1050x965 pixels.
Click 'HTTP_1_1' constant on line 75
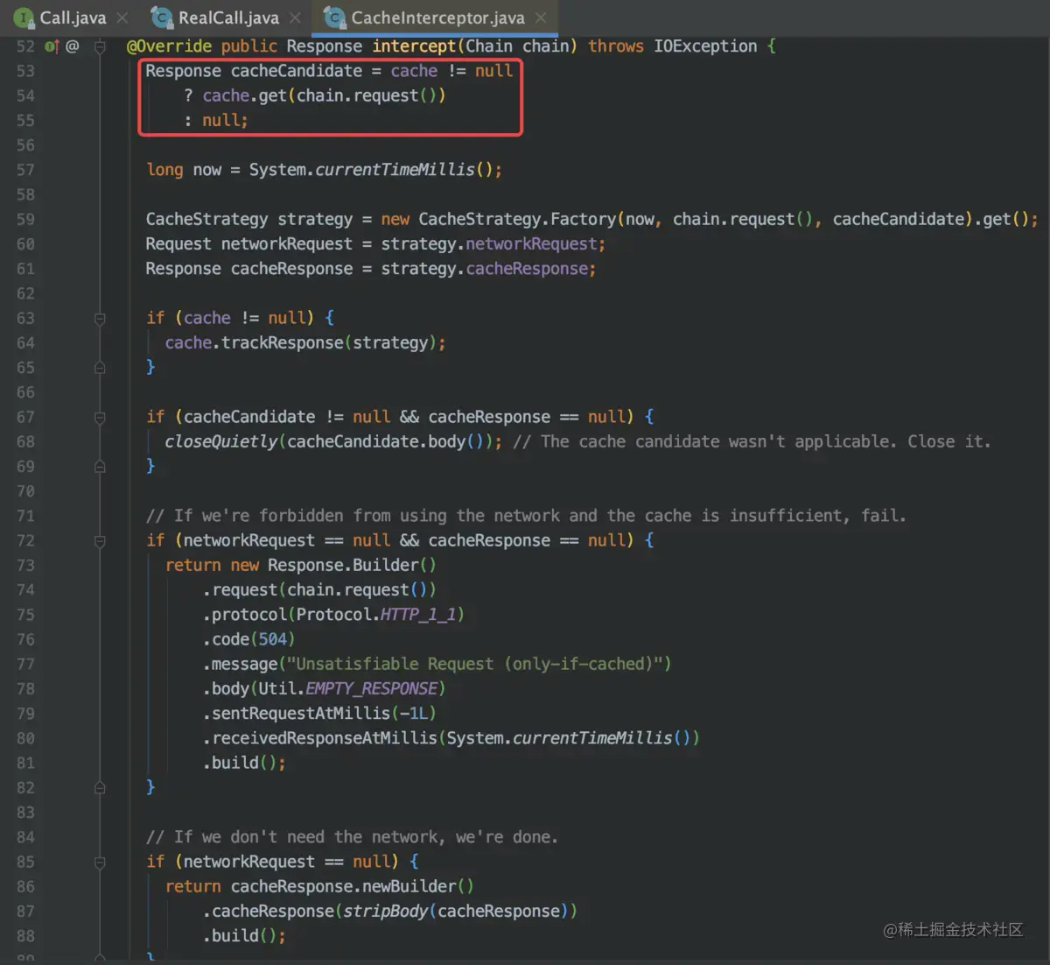point(418,615)
